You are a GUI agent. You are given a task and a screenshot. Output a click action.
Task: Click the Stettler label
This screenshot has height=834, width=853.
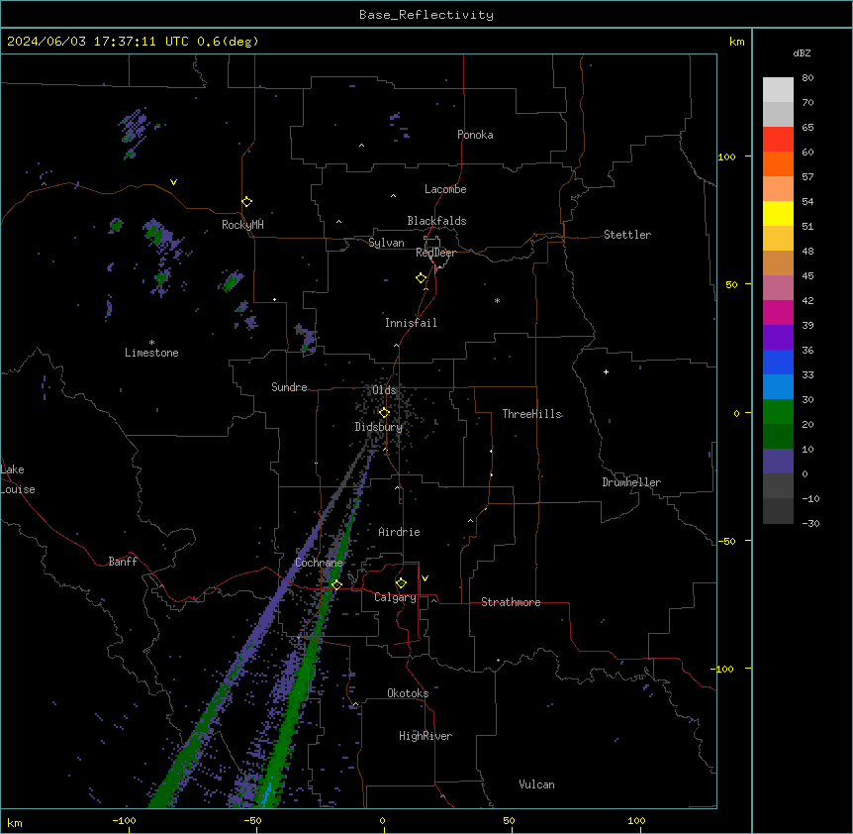coord(627,235)
